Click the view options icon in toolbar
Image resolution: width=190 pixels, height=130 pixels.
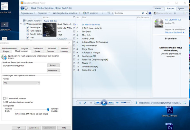[x=109, y=13]
